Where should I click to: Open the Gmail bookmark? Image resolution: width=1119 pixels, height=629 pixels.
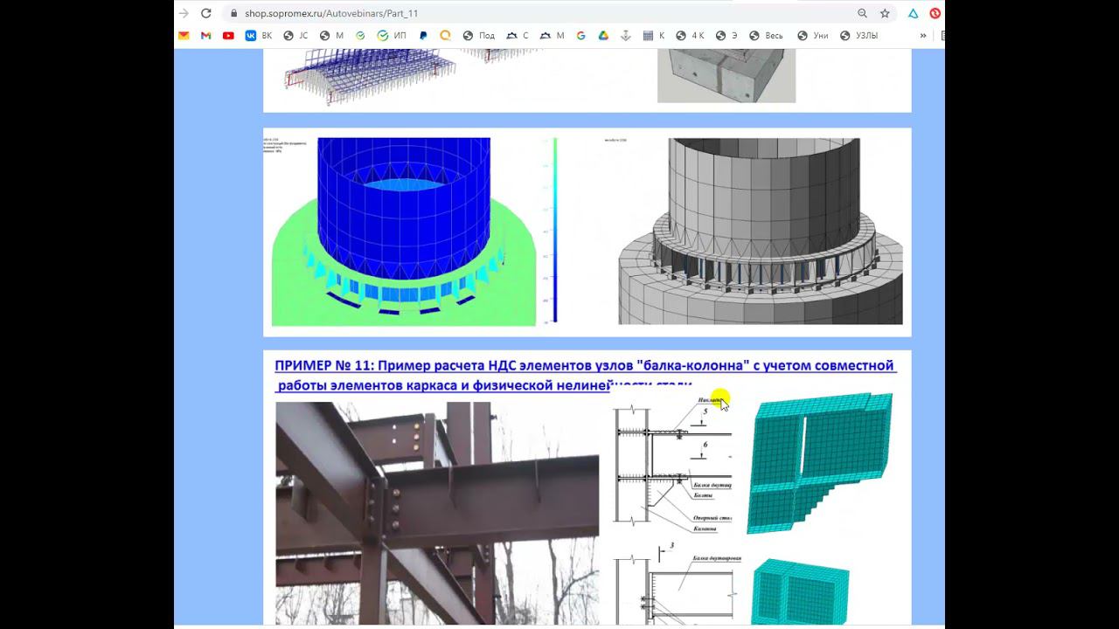click(206, 36)
